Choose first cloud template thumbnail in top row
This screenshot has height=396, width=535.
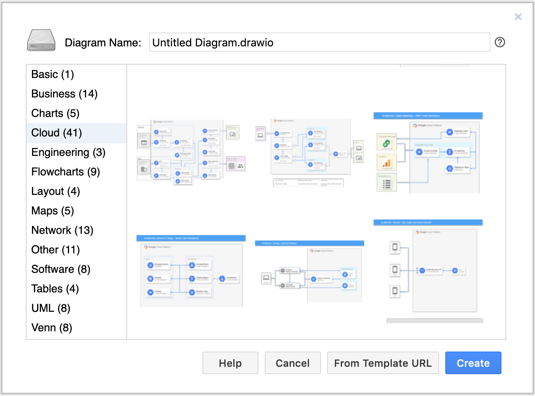click(191, 153)
